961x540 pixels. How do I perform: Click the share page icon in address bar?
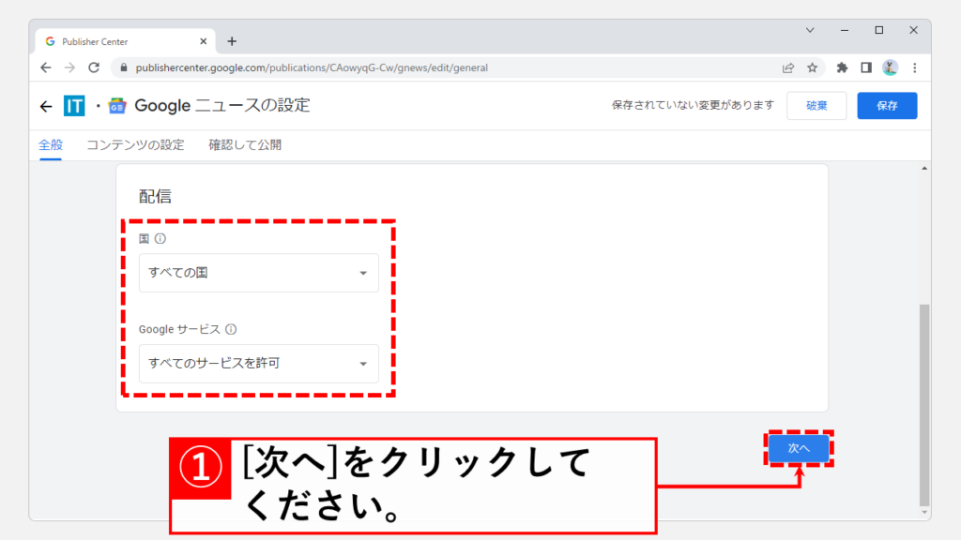click(x=788, y=67)
